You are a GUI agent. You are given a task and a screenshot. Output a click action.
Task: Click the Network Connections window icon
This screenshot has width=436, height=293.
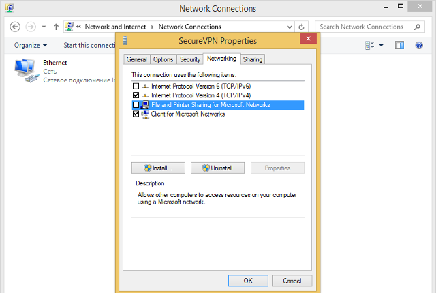[10, 7]
